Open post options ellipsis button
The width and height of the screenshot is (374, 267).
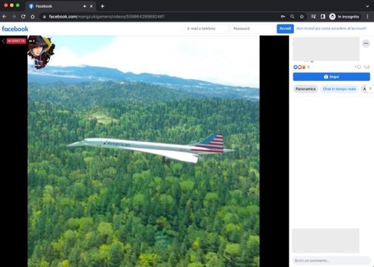click(366, 44)
